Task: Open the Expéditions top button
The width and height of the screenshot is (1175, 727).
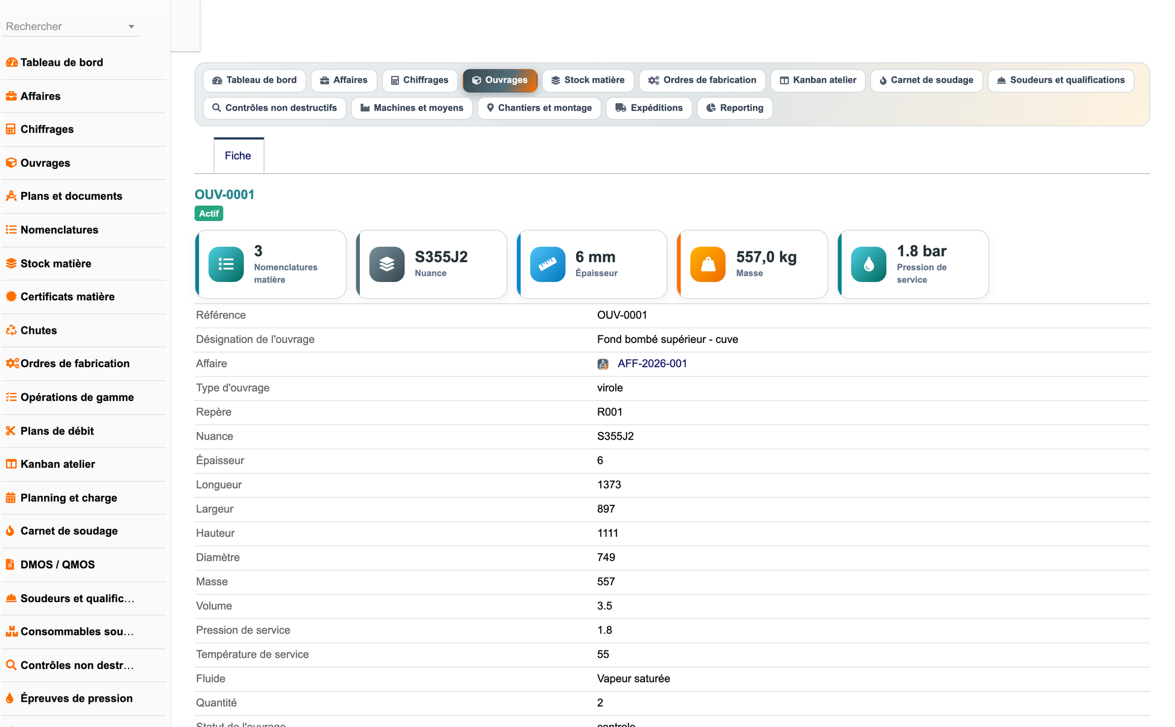Action: coord(649,108)
